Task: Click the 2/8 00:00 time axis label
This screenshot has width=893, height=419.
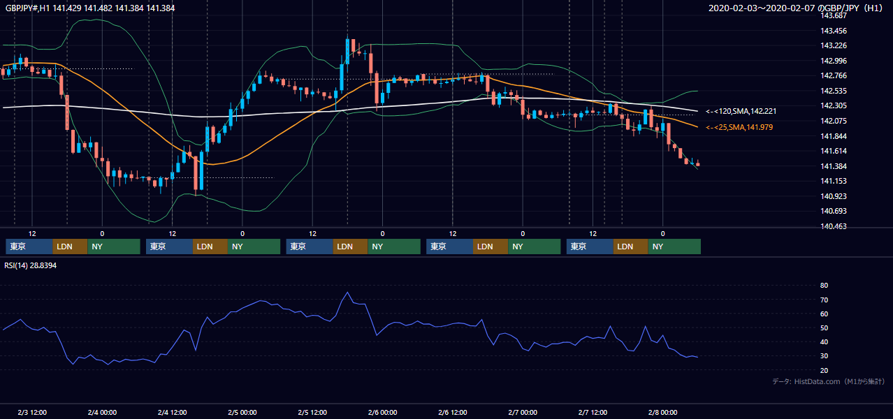Action: (662, 412)
